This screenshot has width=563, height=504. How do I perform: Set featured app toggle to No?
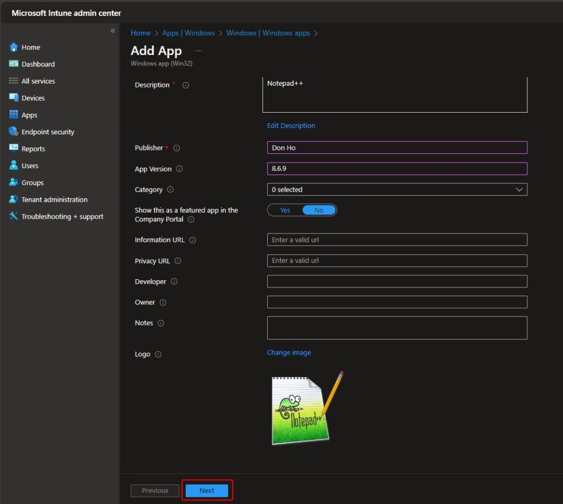(x=319, y=211)
